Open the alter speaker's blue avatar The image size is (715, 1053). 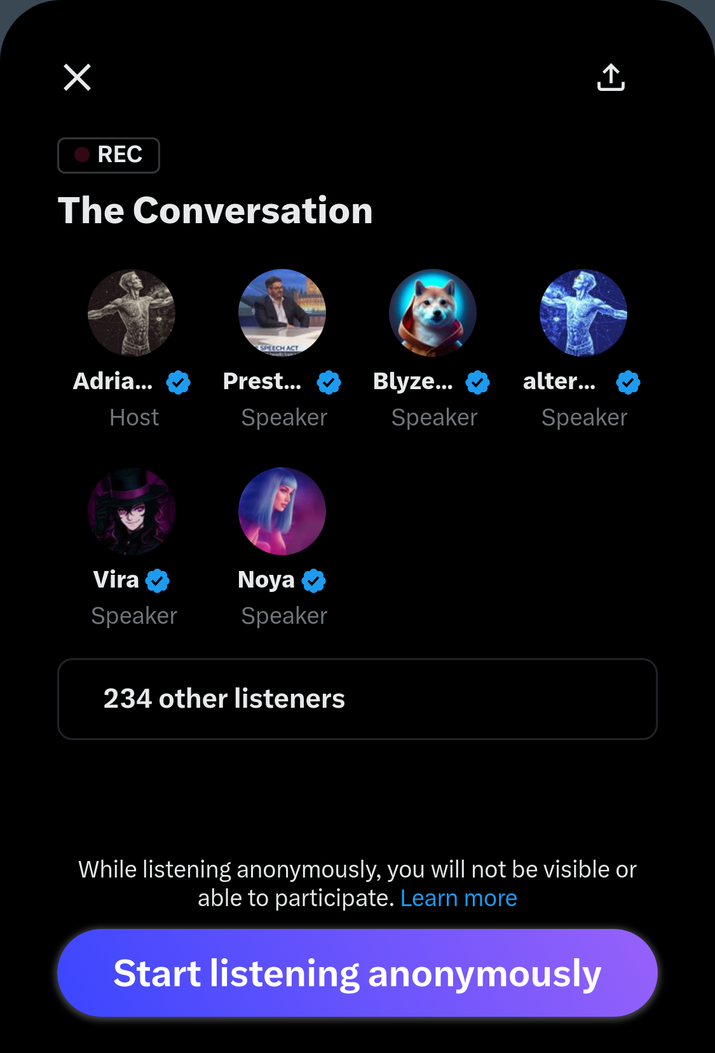(583, 313)
